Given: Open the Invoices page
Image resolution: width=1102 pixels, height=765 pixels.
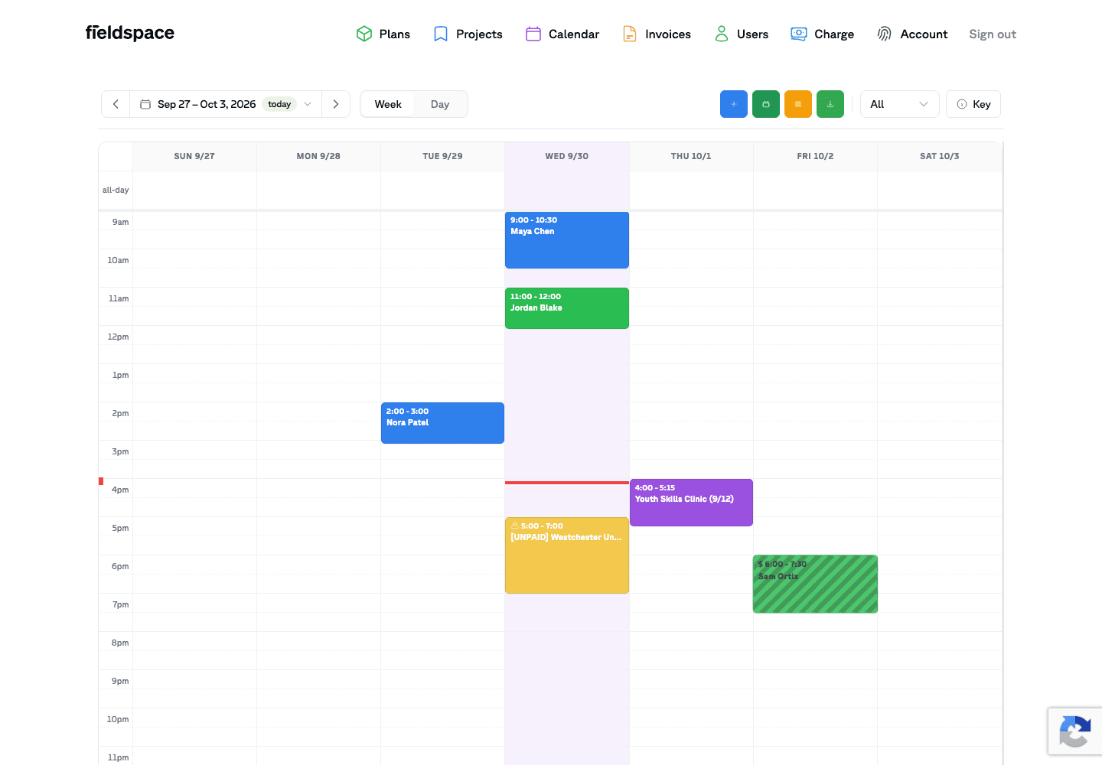Looking at the screenshot, I should pos(657,34).
